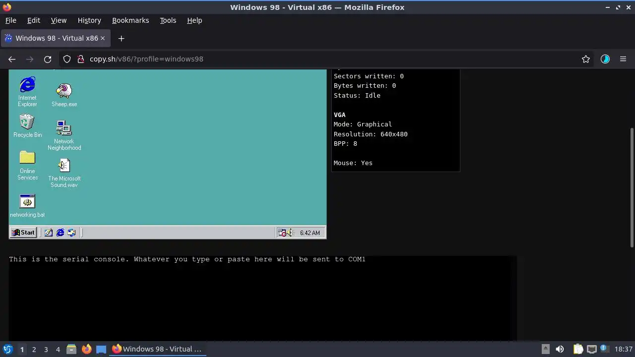The width and height of the screenshot is (635, 357).
Task: Click the bold VGA heading
Action: coord(340,115)
